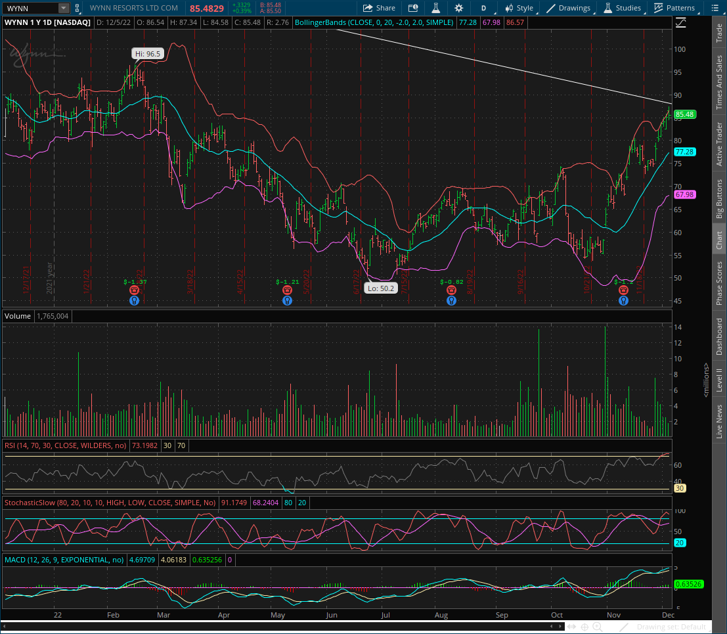The height and width of the screenshot is (634, 727).
Task: Click blue lightbulb icon under November earnings
Action: (x=623, y=300)
